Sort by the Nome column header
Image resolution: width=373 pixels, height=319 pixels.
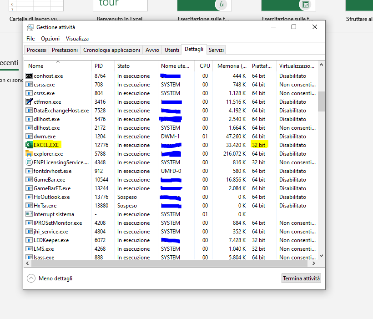coord(58,66)
